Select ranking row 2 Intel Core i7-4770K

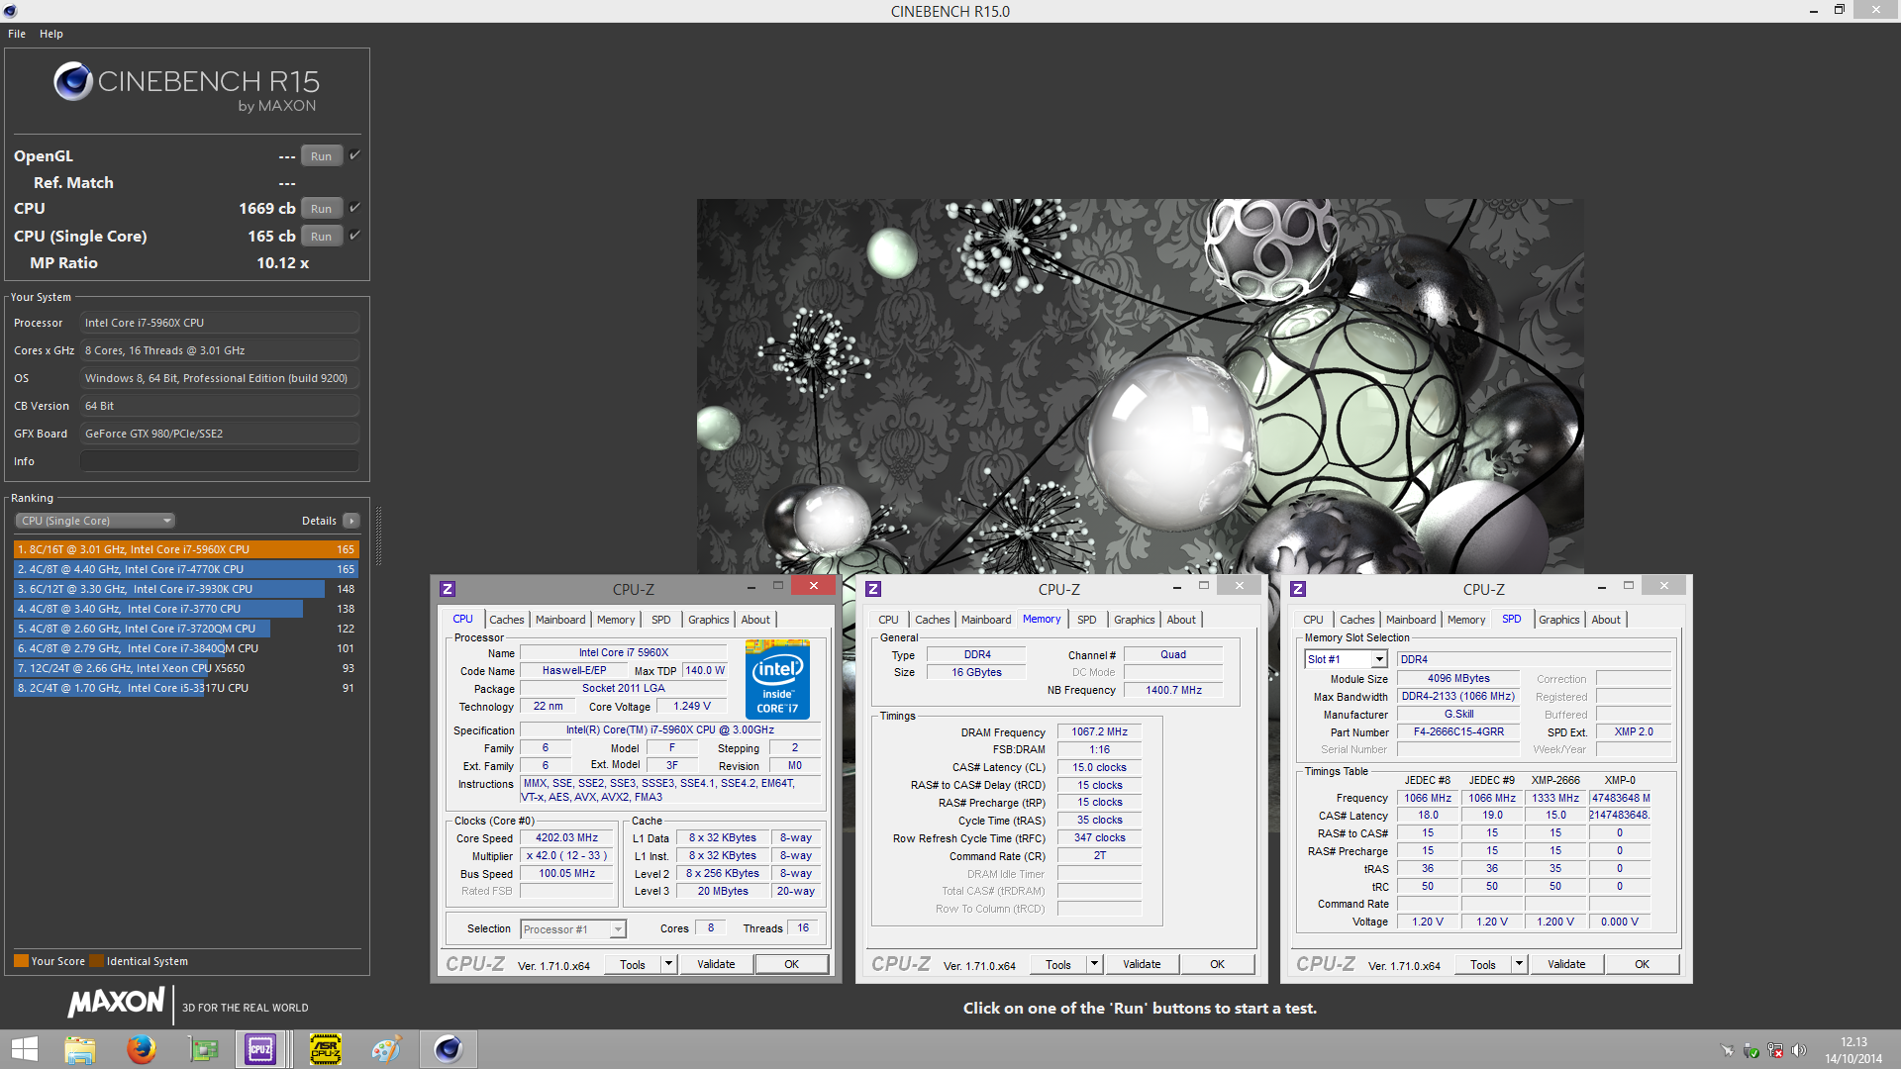click(x=186, y=569)
